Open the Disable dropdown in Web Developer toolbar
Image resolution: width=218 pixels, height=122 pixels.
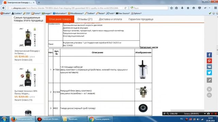[5, 13]
